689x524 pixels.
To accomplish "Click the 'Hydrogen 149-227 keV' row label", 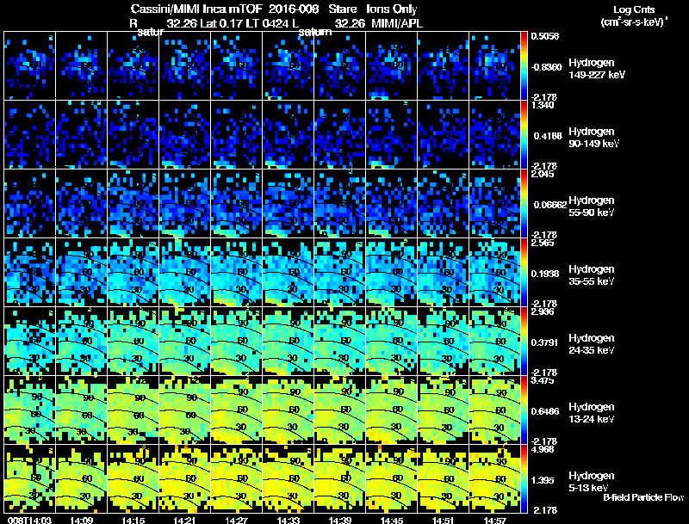I will click(596, 69).
